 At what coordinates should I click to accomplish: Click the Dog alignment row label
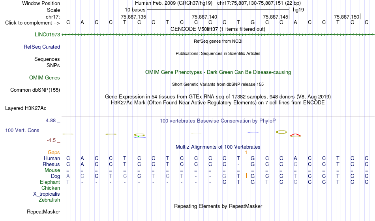coord(55,176)
